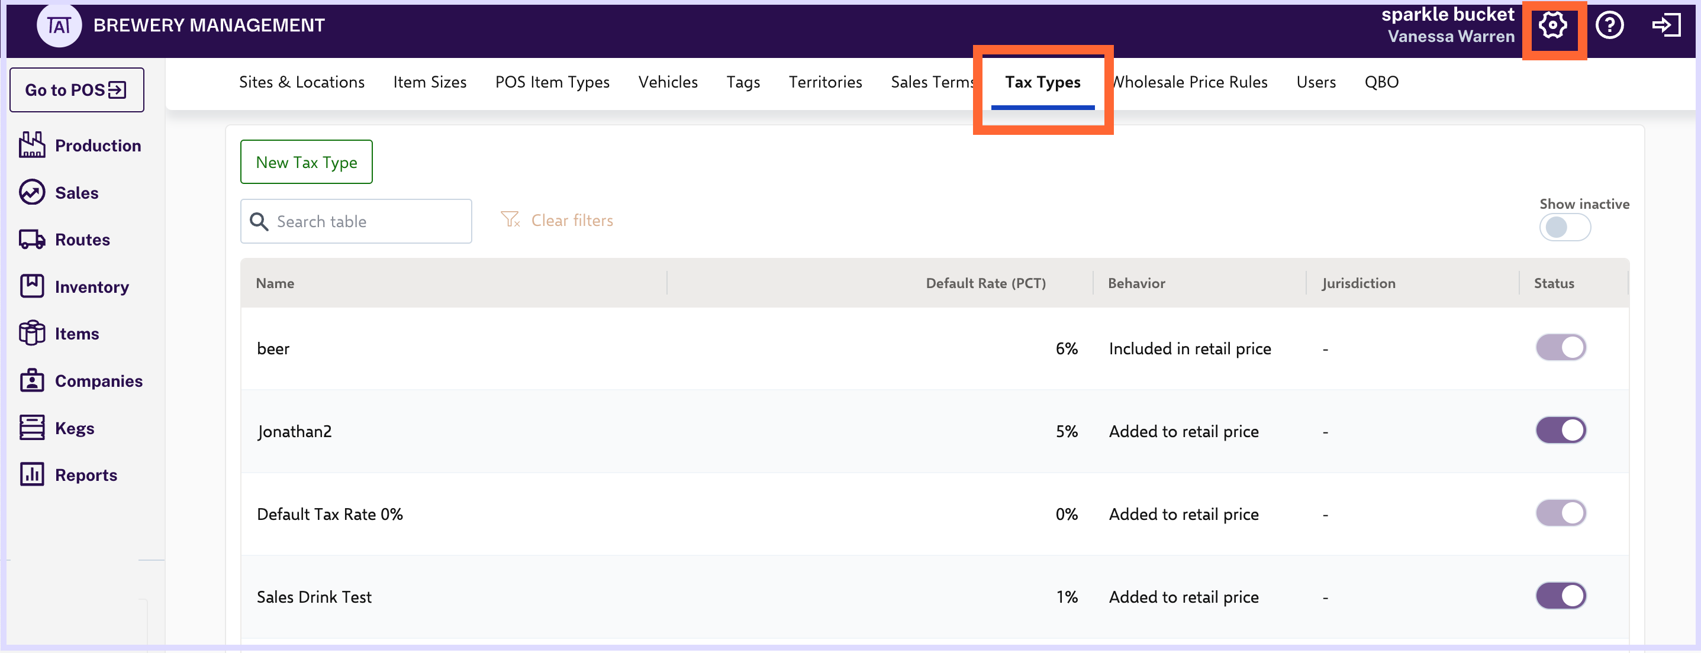Open the settings gear icon

click(x=1552, y=25)
